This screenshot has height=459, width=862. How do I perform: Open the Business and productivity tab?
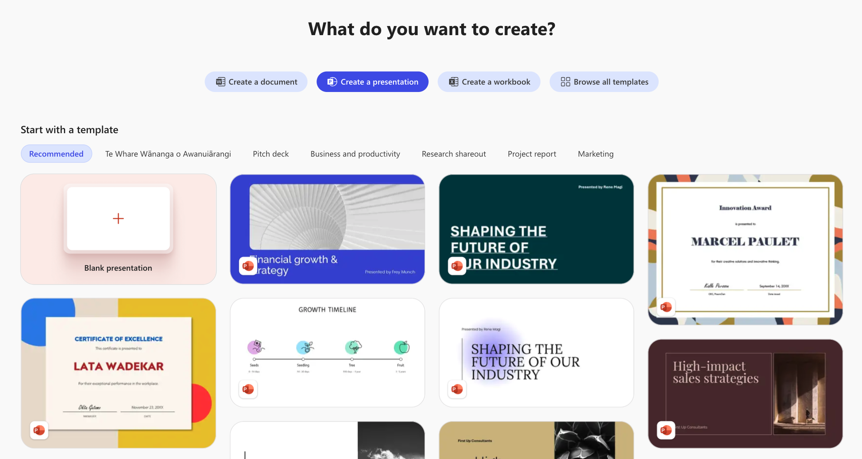click(x=355, y=154)
